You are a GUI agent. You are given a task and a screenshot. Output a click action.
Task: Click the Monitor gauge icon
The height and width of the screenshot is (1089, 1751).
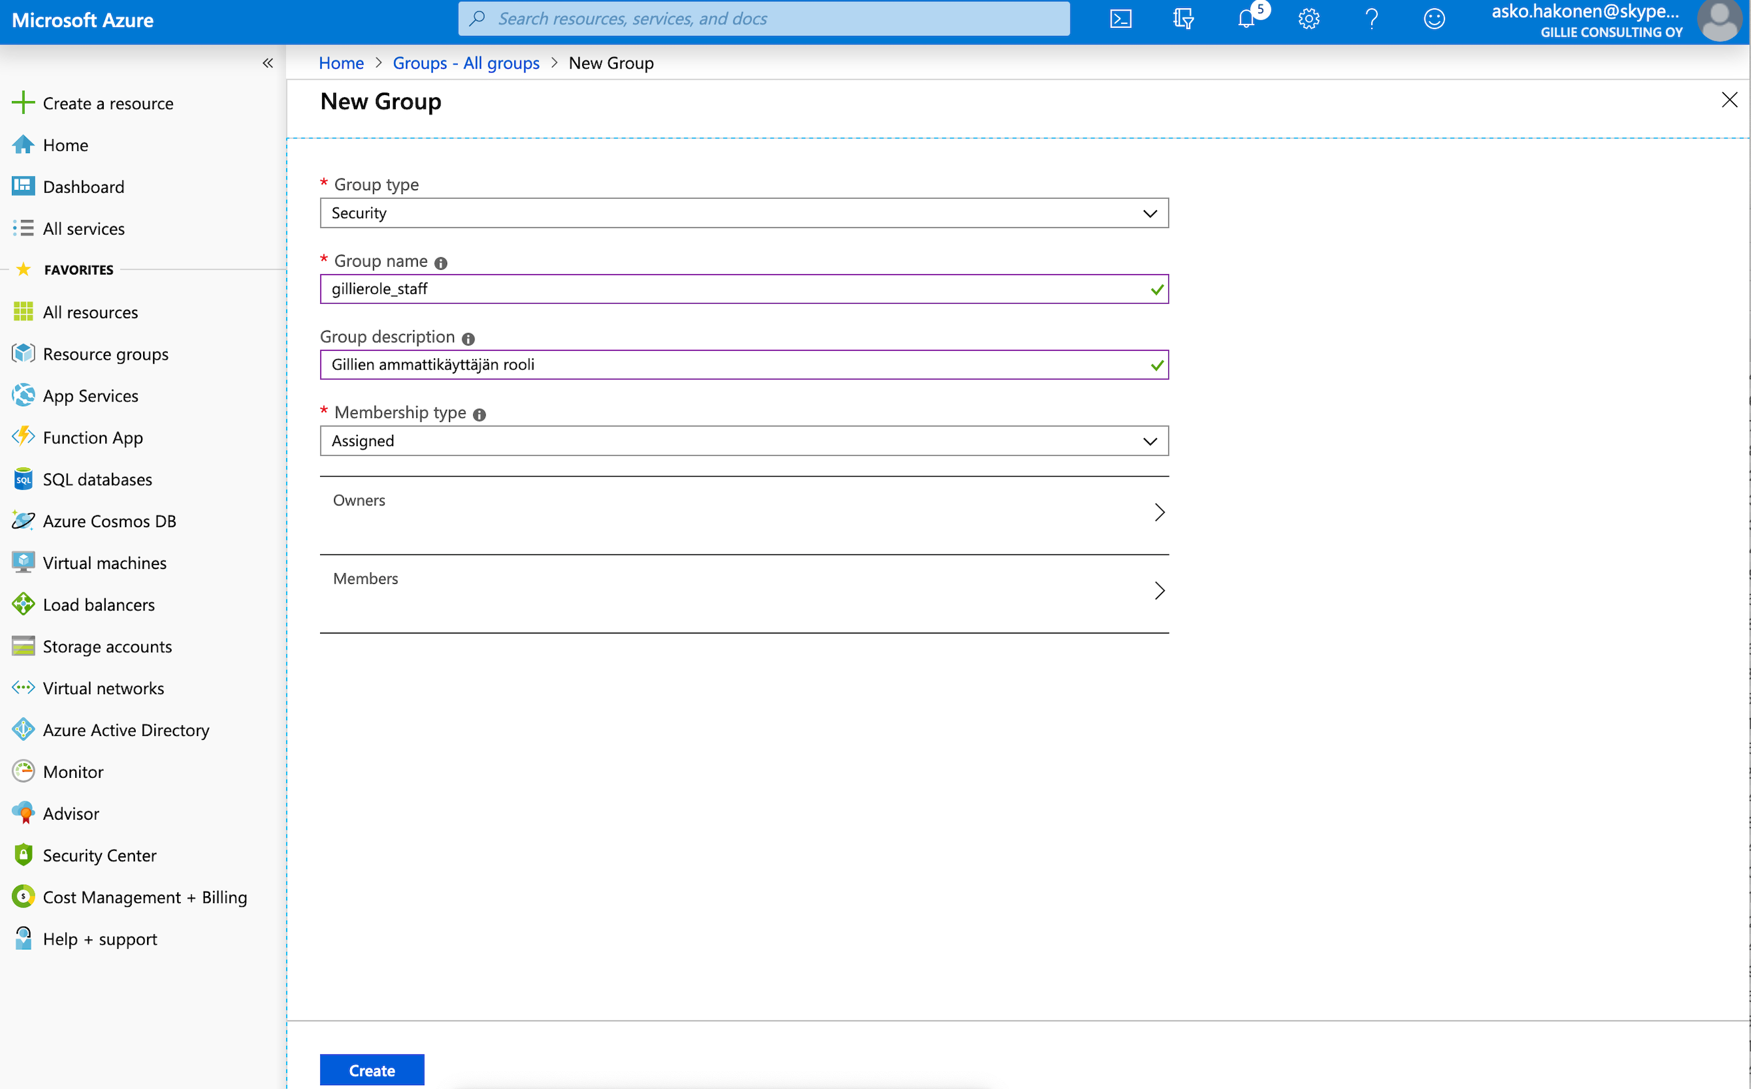point(23,771)
